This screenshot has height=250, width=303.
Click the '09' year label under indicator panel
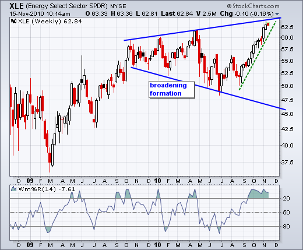30,245
